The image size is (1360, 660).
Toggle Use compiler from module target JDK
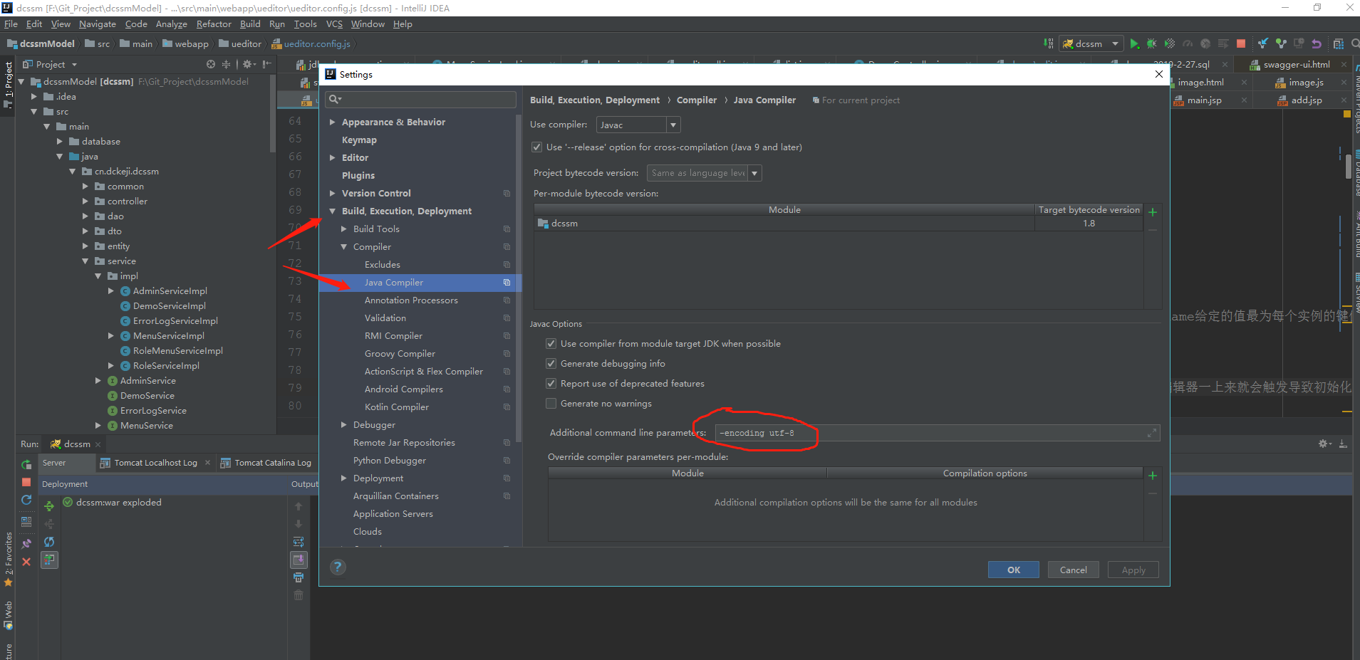click(551, 344)
